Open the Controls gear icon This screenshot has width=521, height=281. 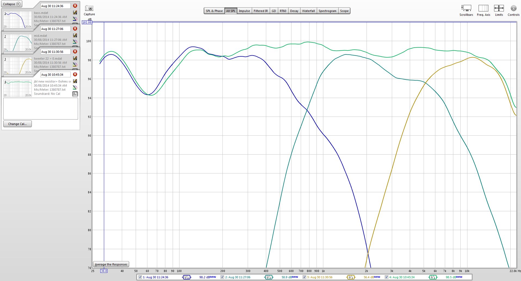click(x=513, y=8)
